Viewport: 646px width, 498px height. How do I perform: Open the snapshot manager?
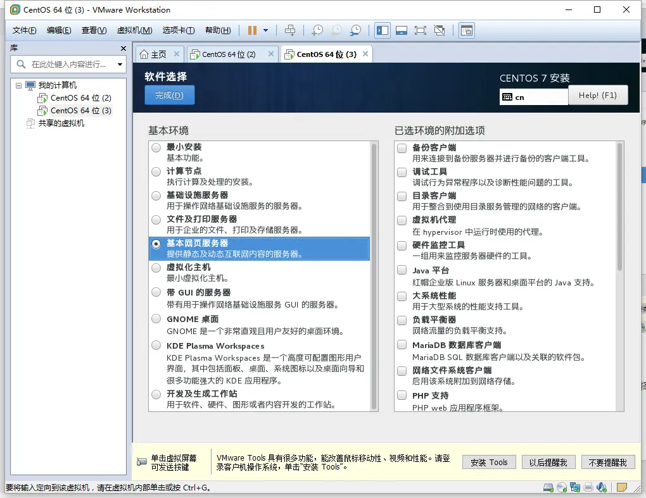coord(355,30)
